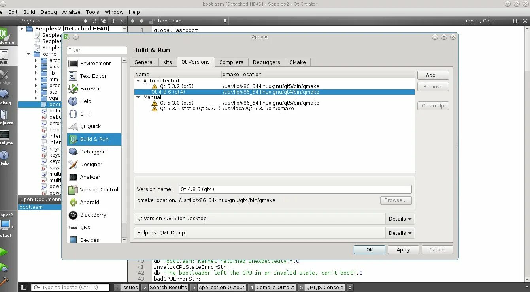The height and width of the screenshot is (292, 530).
Task: Open Text Editor options category
Action: coord(94,76)
